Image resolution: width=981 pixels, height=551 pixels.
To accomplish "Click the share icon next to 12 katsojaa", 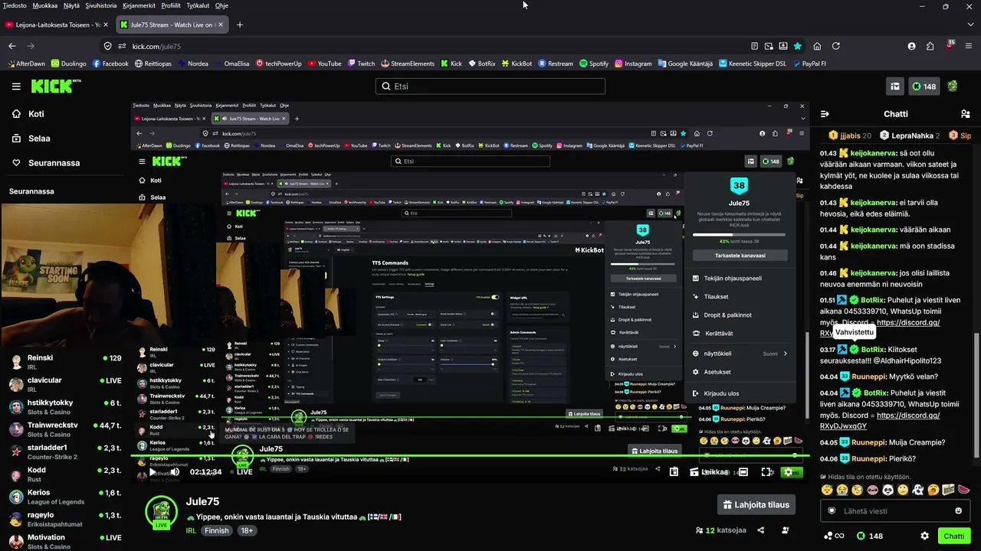I will [x=761, y=530].
